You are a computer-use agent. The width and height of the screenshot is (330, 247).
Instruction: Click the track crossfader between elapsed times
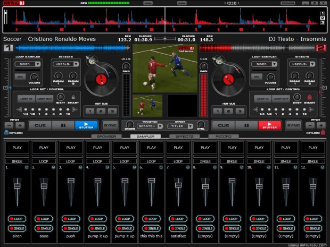165,39
